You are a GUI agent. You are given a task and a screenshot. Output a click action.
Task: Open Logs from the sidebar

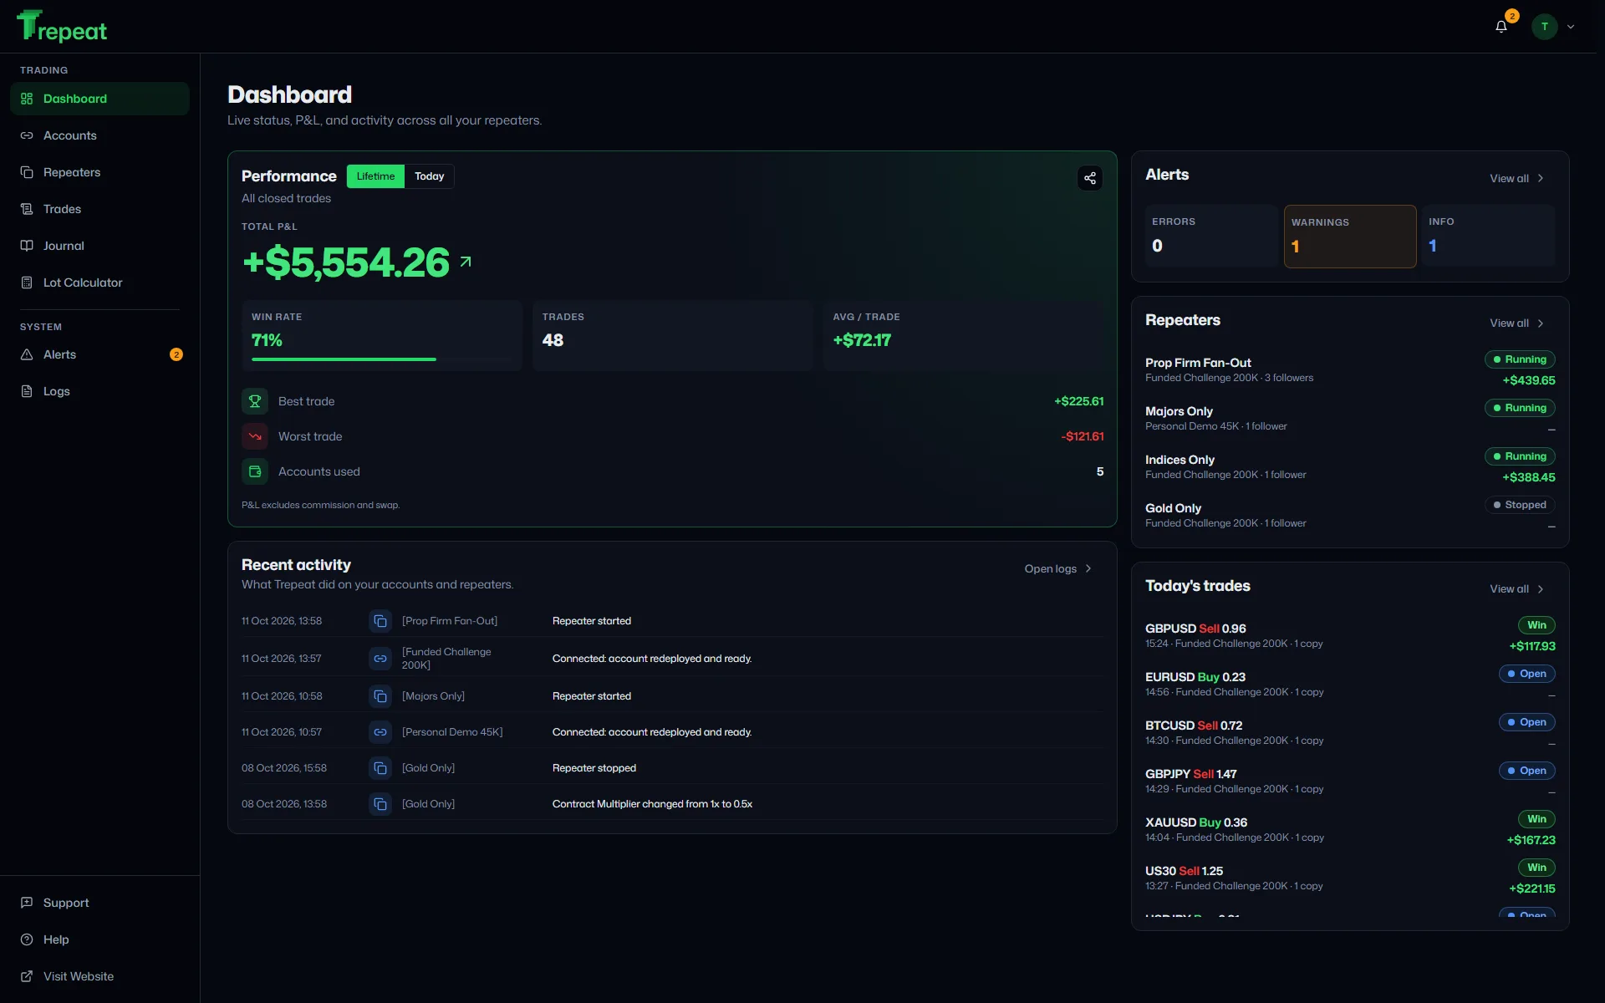(99, 391)
